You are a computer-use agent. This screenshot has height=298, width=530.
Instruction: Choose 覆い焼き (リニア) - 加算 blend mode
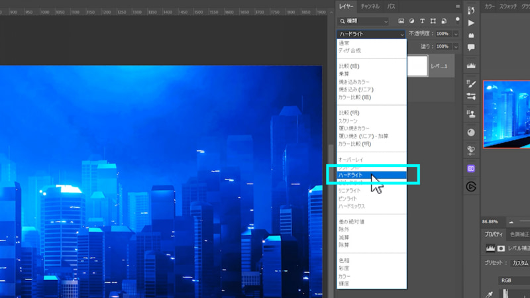click(x=372, y=136)
